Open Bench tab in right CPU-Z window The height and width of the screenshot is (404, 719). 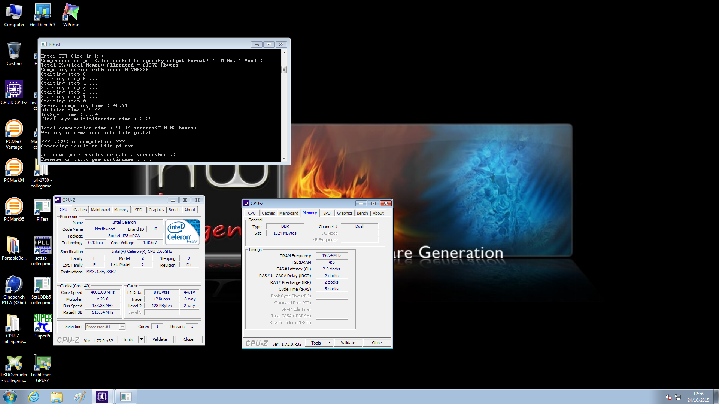tap(362, 213)
